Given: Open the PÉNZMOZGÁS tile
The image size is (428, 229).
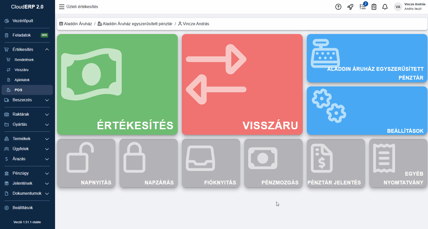Looking at the screenshot, I should pos(273,163).
